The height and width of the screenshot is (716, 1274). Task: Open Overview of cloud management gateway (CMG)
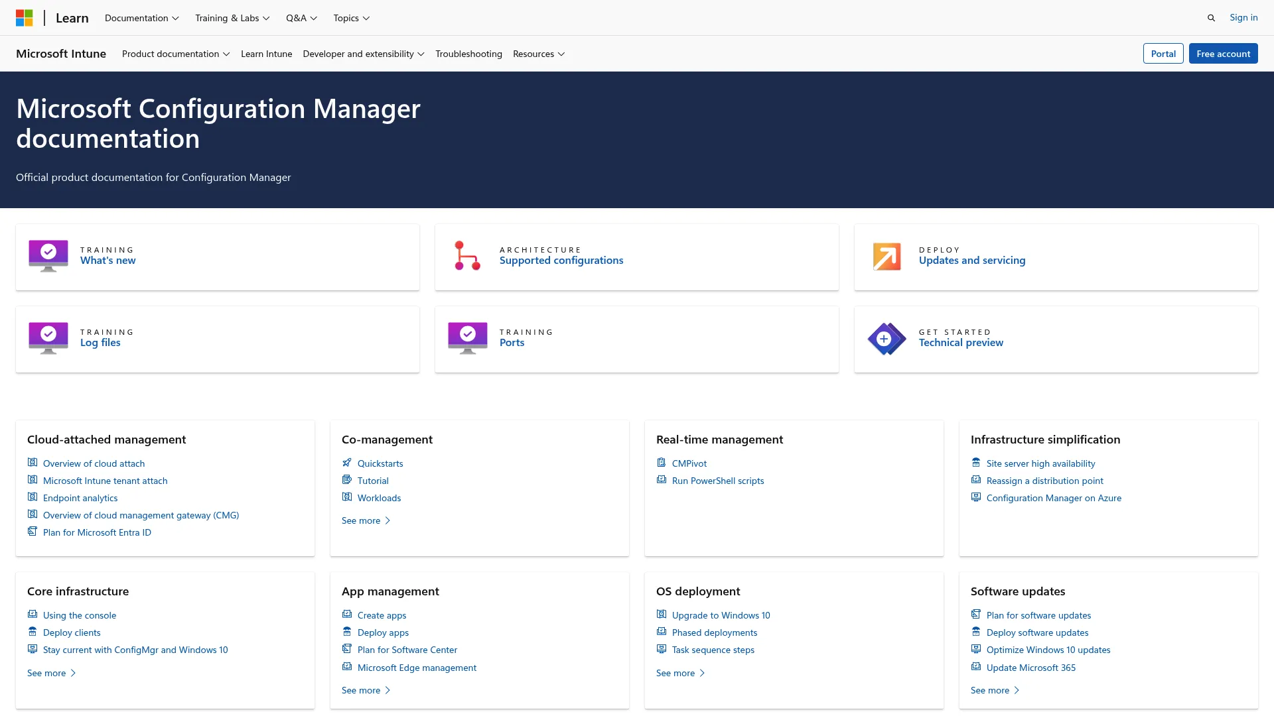141,515
